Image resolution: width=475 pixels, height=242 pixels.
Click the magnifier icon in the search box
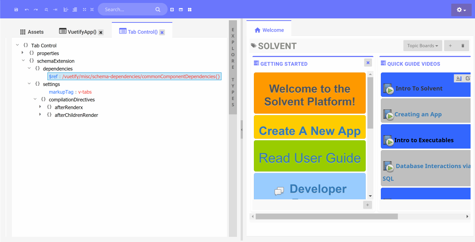(158, 10)
